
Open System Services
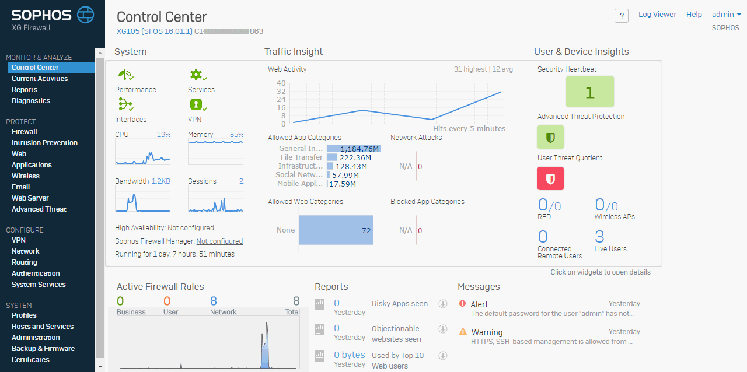click(x=39, y=285)
